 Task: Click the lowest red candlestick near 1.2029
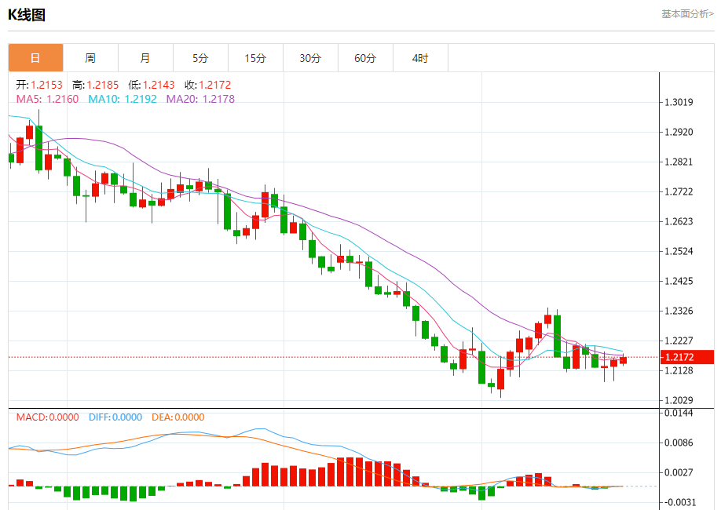click(501, 379)
